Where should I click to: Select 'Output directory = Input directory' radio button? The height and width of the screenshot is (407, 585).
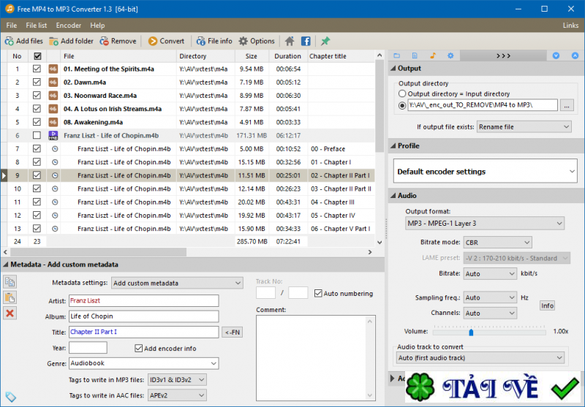[402, 94]
